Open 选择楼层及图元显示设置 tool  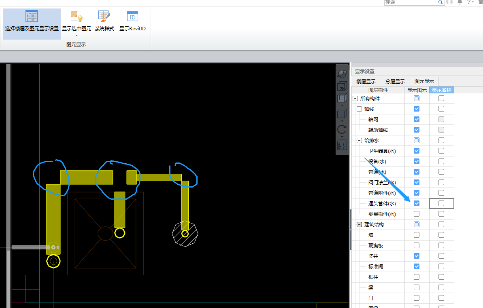32,24
